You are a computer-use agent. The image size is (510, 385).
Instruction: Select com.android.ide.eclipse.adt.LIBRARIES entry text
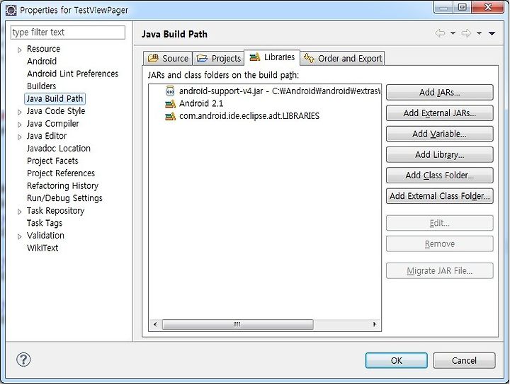249,116
